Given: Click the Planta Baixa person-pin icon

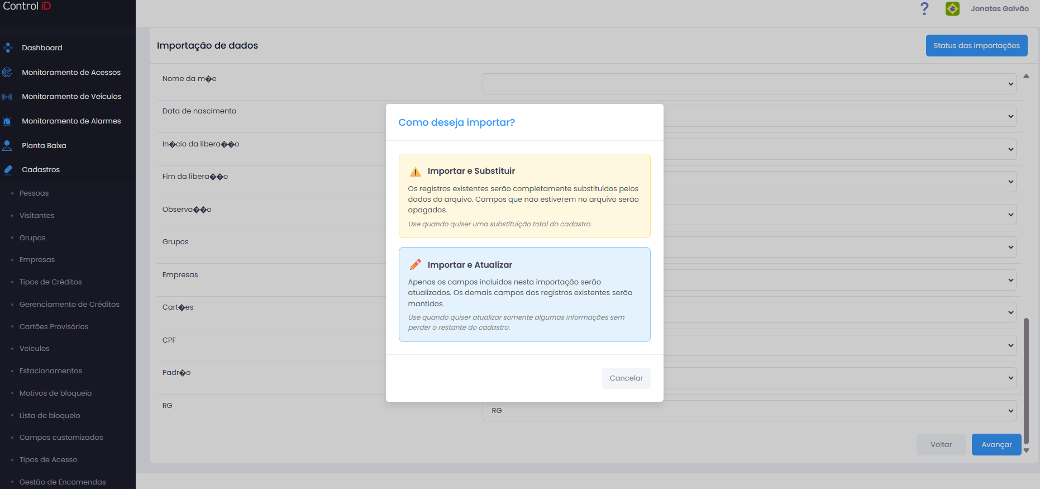Looking at the screenshot, I should [7, 145].
